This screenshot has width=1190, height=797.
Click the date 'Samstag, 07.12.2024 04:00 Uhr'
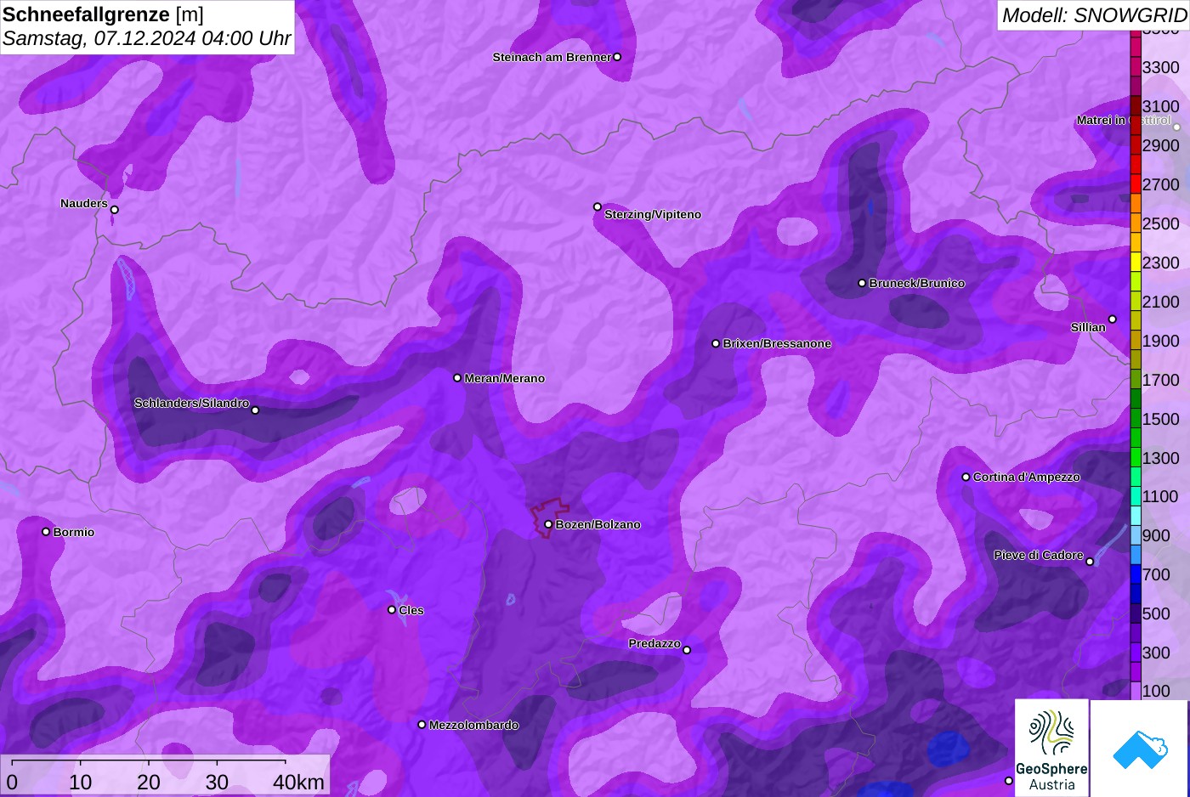pyautogui.click(x=147, y=39)
